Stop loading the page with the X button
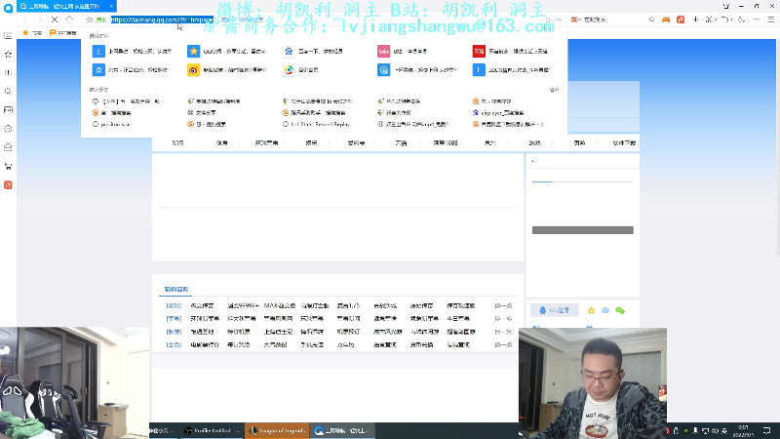Viewport: 780px width, 439px height. point(55,20)
